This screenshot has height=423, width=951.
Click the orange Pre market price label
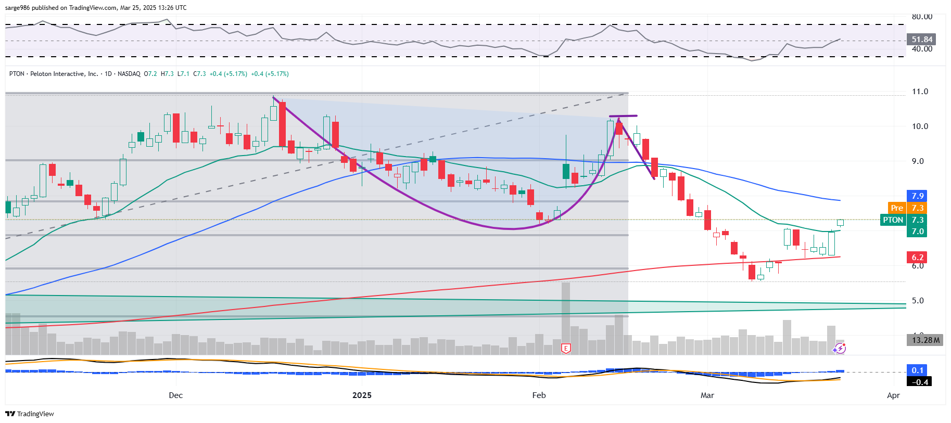[x=897, y=208]
